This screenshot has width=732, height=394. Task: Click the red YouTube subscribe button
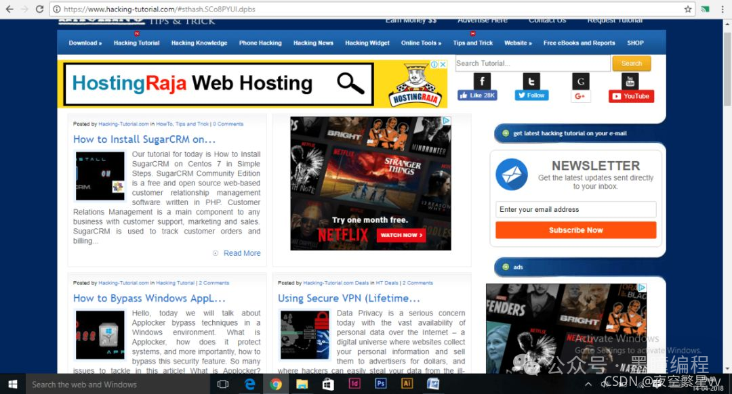(631, 96)
